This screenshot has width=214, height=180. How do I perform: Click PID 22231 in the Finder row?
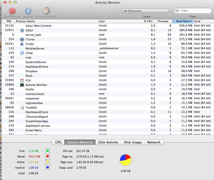pos(9,44)
